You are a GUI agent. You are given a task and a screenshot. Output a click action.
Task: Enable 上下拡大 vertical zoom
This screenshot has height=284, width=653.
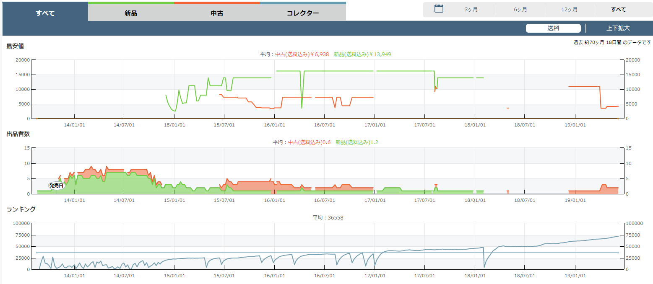[618, 28]
